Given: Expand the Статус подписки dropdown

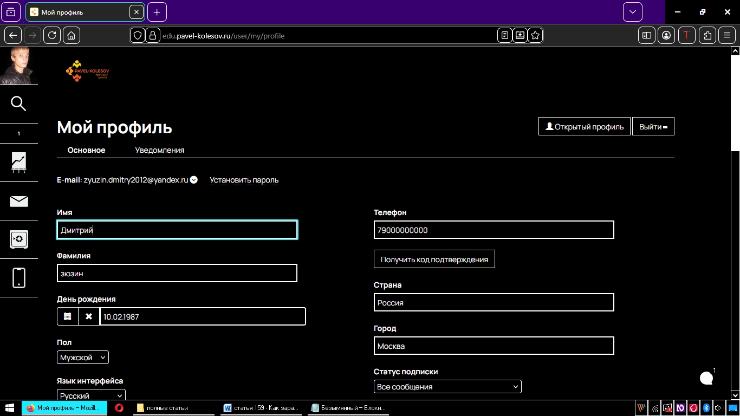Looking at the screenshot, I should click(x=447, y=387).
